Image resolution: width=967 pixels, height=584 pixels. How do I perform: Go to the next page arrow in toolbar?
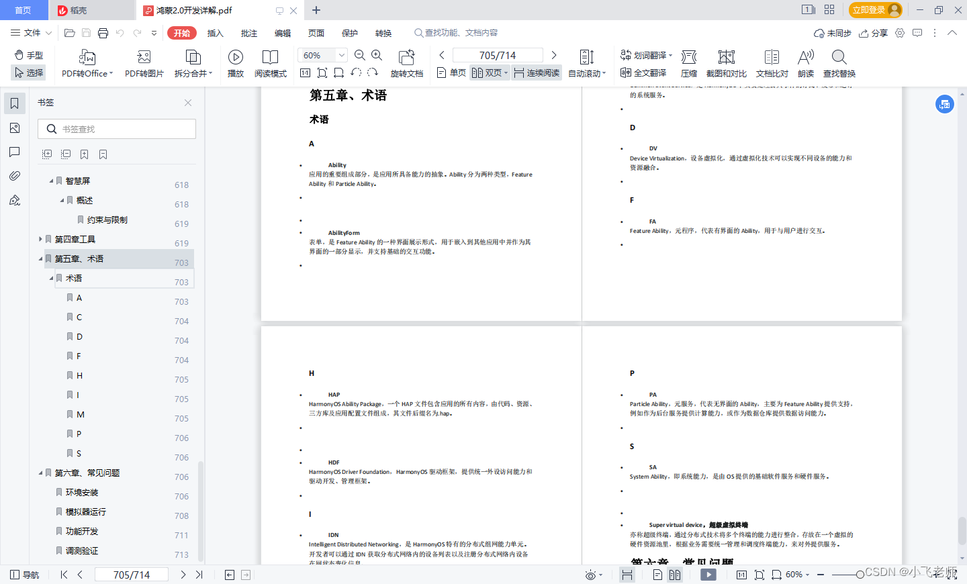click(x=553, y=55)
